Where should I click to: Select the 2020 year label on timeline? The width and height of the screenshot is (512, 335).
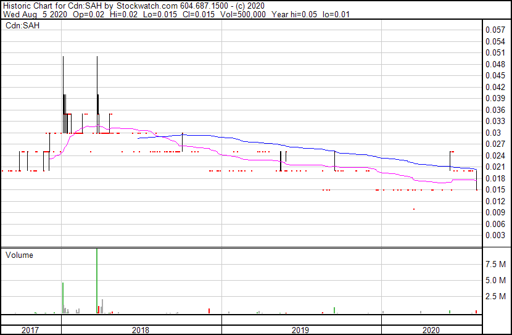[x=431, y=330]
